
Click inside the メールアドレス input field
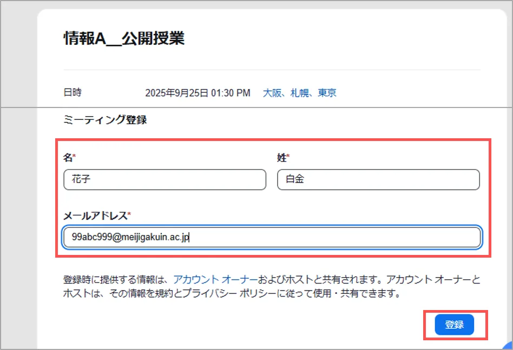click(x=325, y=237)
